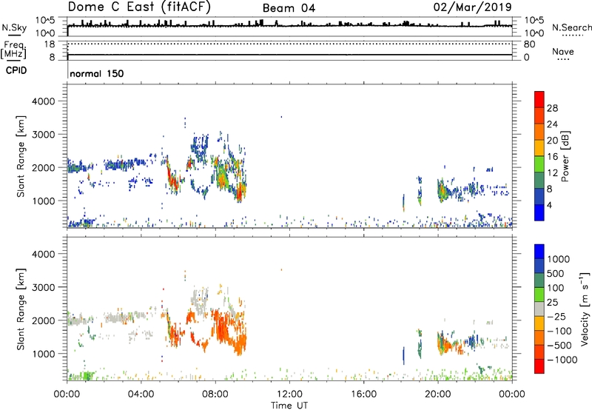Click the velocity color bar gray segment
Viewport: 592px width, 410px height.
539,309
